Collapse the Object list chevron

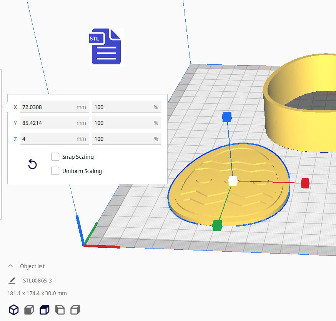click(x=11, y=266)
